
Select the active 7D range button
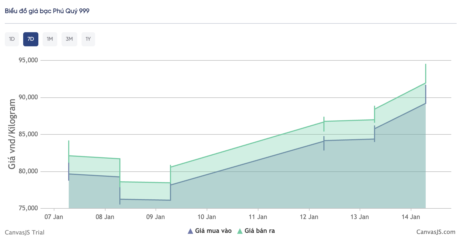pyautogui.click(x=31, y=39)
